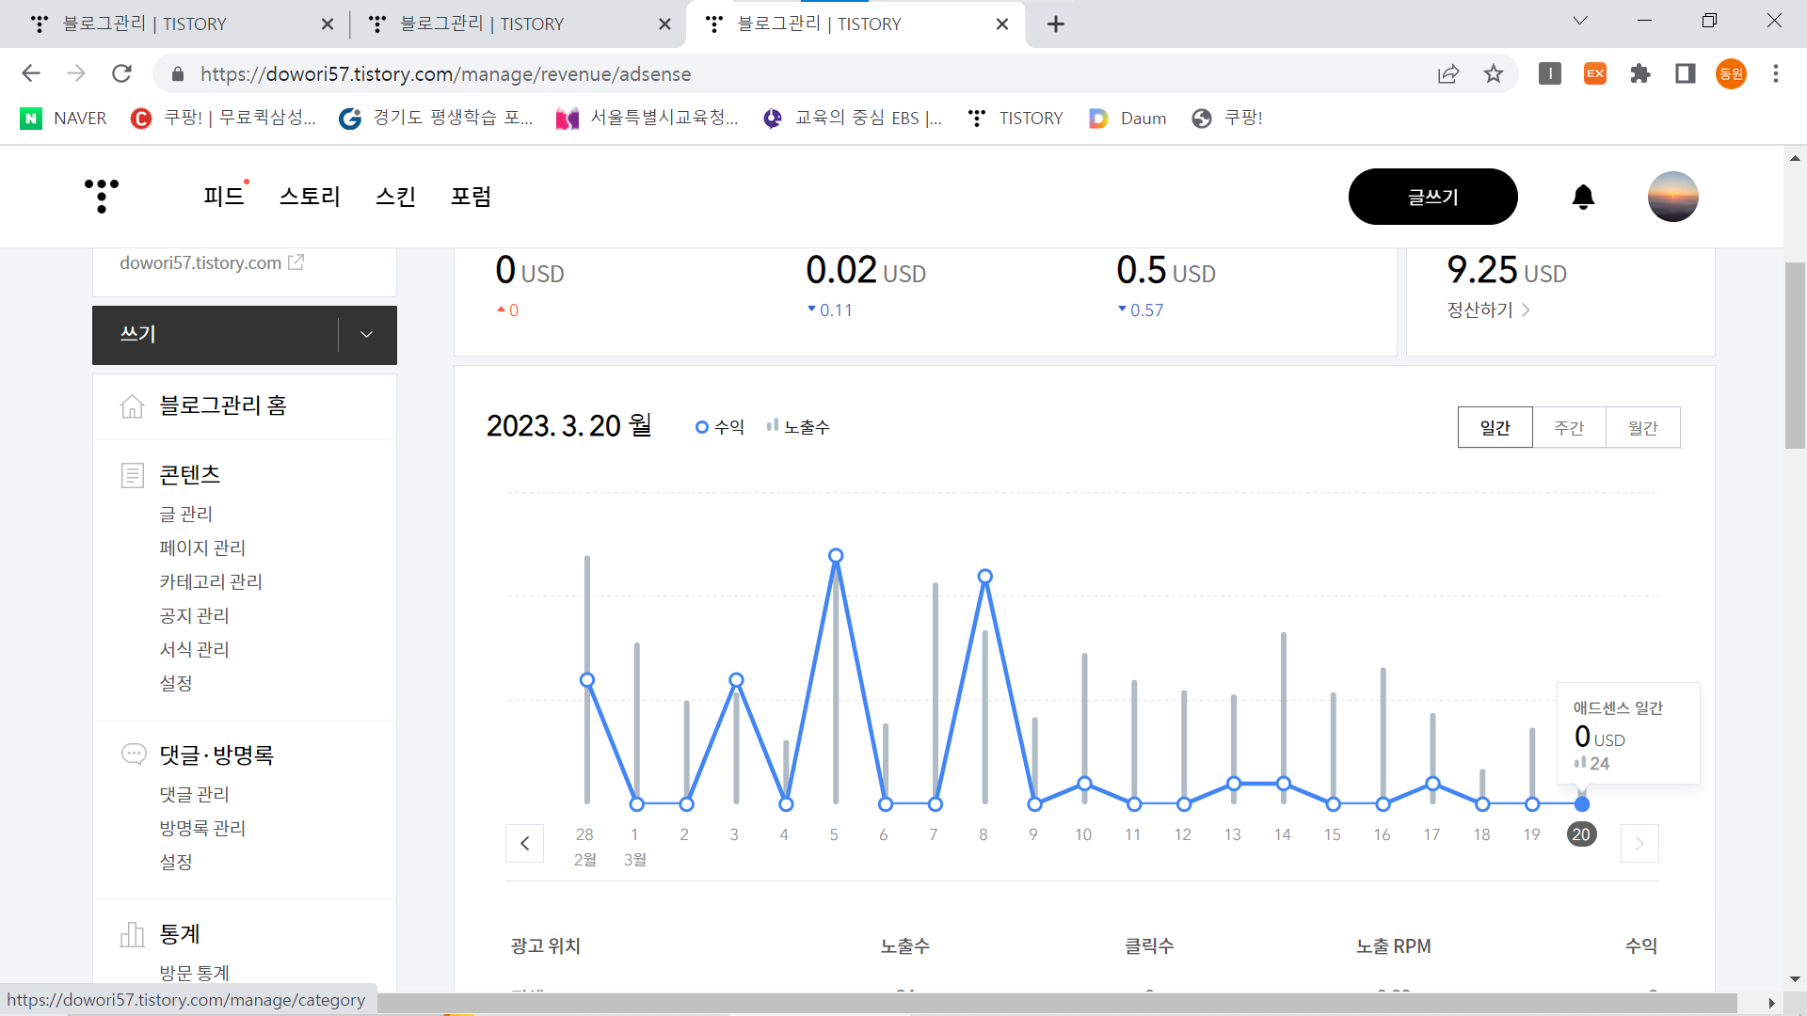Open 카테고리 관리 link
The height and width of the screenshot is (1016, 1807).
(x=211, y=581)
